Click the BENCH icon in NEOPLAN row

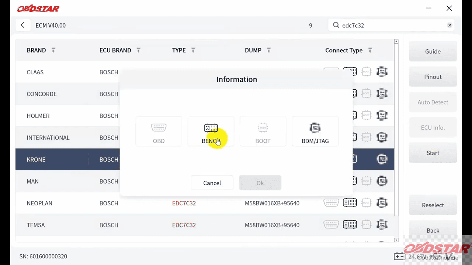pyautogui.click(x=350, y=203)
